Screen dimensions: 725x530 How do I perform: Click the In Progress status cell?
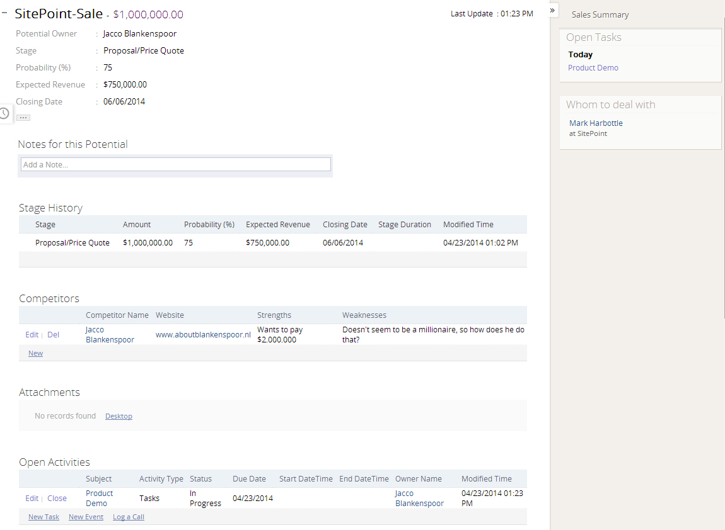tap(206, 498)
